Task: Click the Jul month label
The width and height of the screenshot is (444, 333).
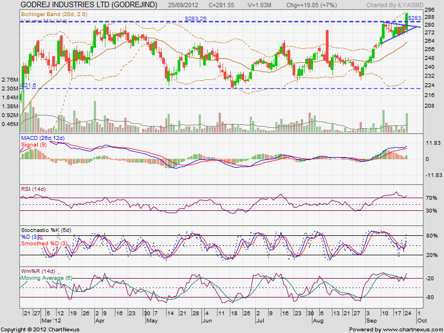Action: click(260, 321)
